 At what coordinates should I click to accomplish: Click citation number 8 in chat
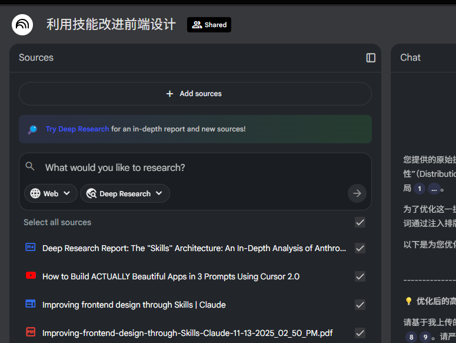[411, 337]
